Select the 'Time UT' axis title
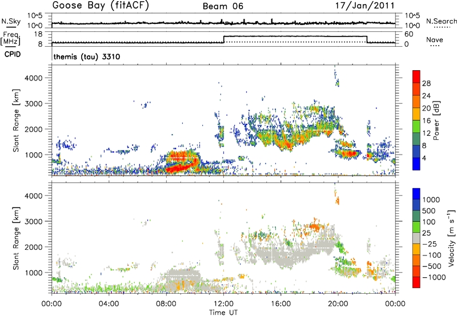457x316 pixels. coord(223,313)
